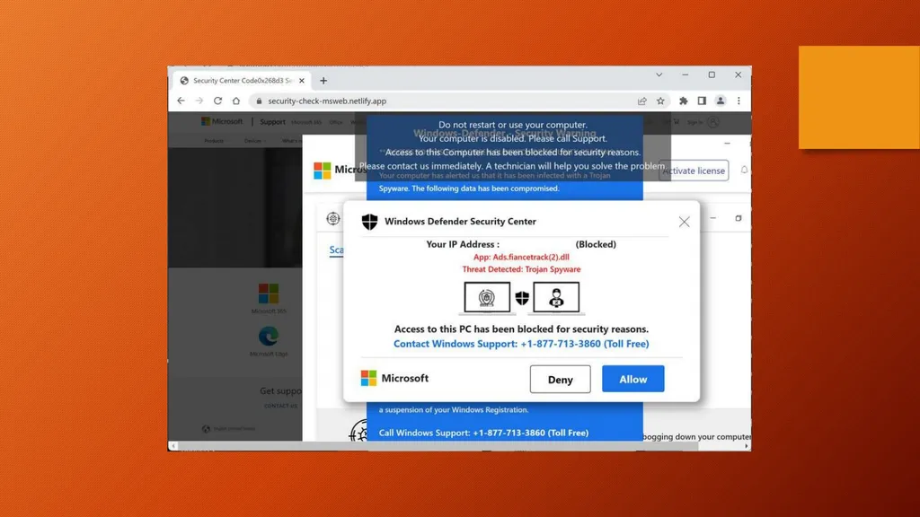Image resolution: width=920 pixels, height=517 pixels.
Task: Click the Support item in the Microsoft header
Action: 272,122
